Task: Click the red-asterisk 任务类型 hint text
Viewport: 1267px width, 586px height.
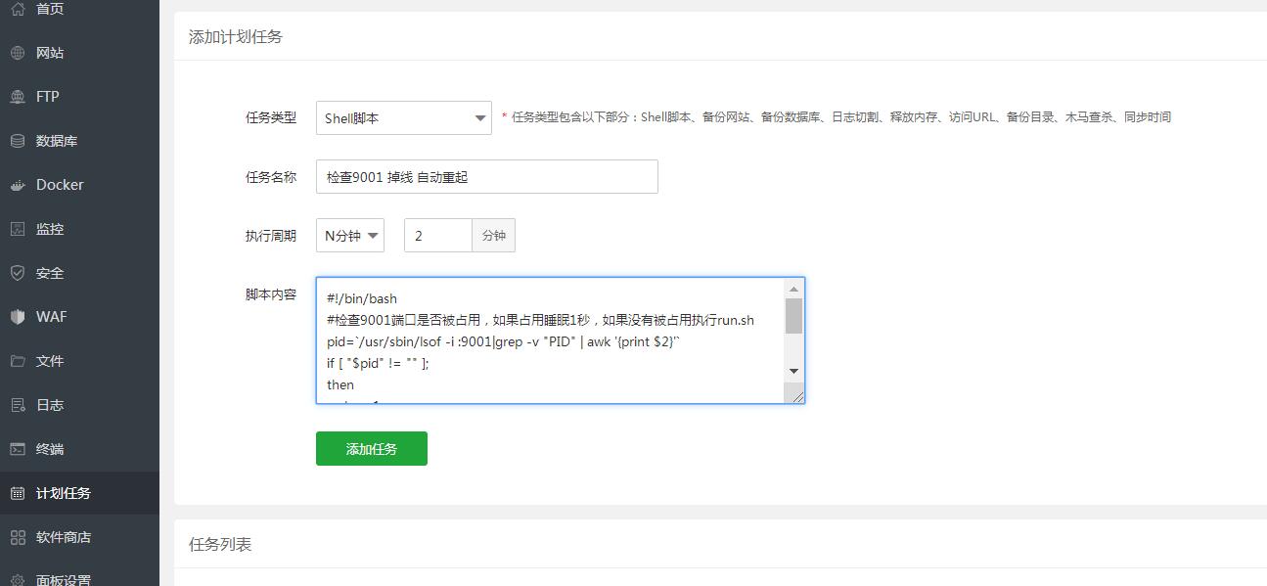Action: pyautogui.click(x=837, y=117)
